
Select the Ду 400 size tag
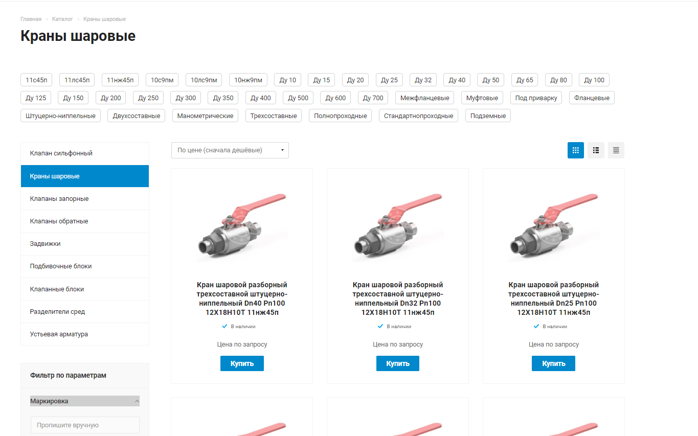coord(261,98)
